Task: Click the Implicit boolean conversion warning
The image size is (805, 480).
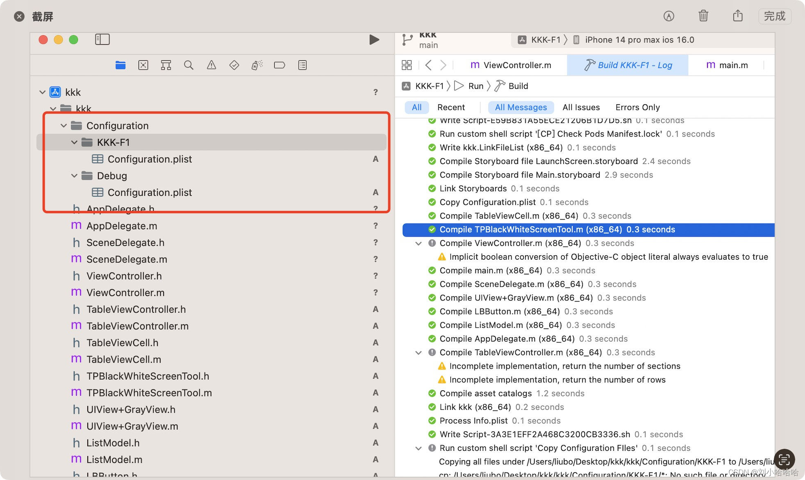Action: click(x=608, y=257)
